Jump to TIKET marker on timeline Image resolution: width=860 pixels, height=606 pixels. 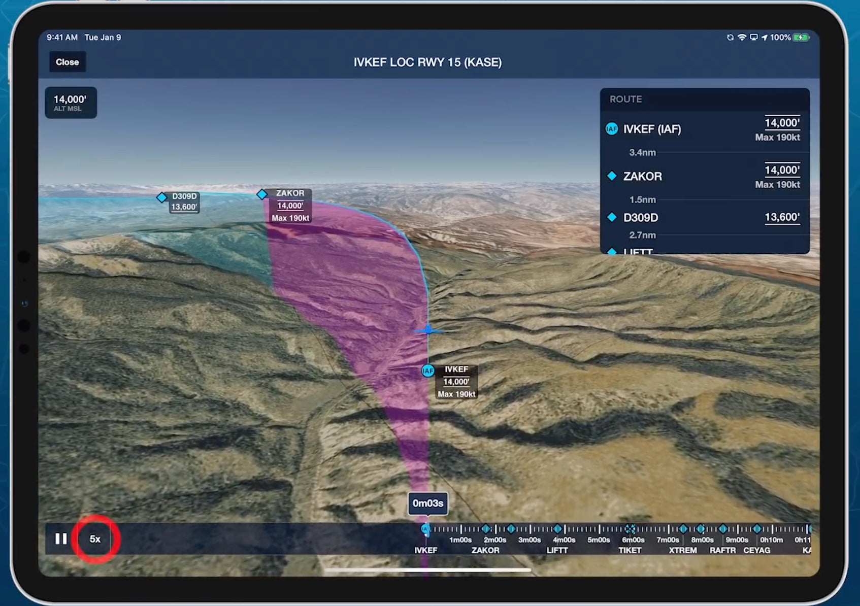(630, 529)
